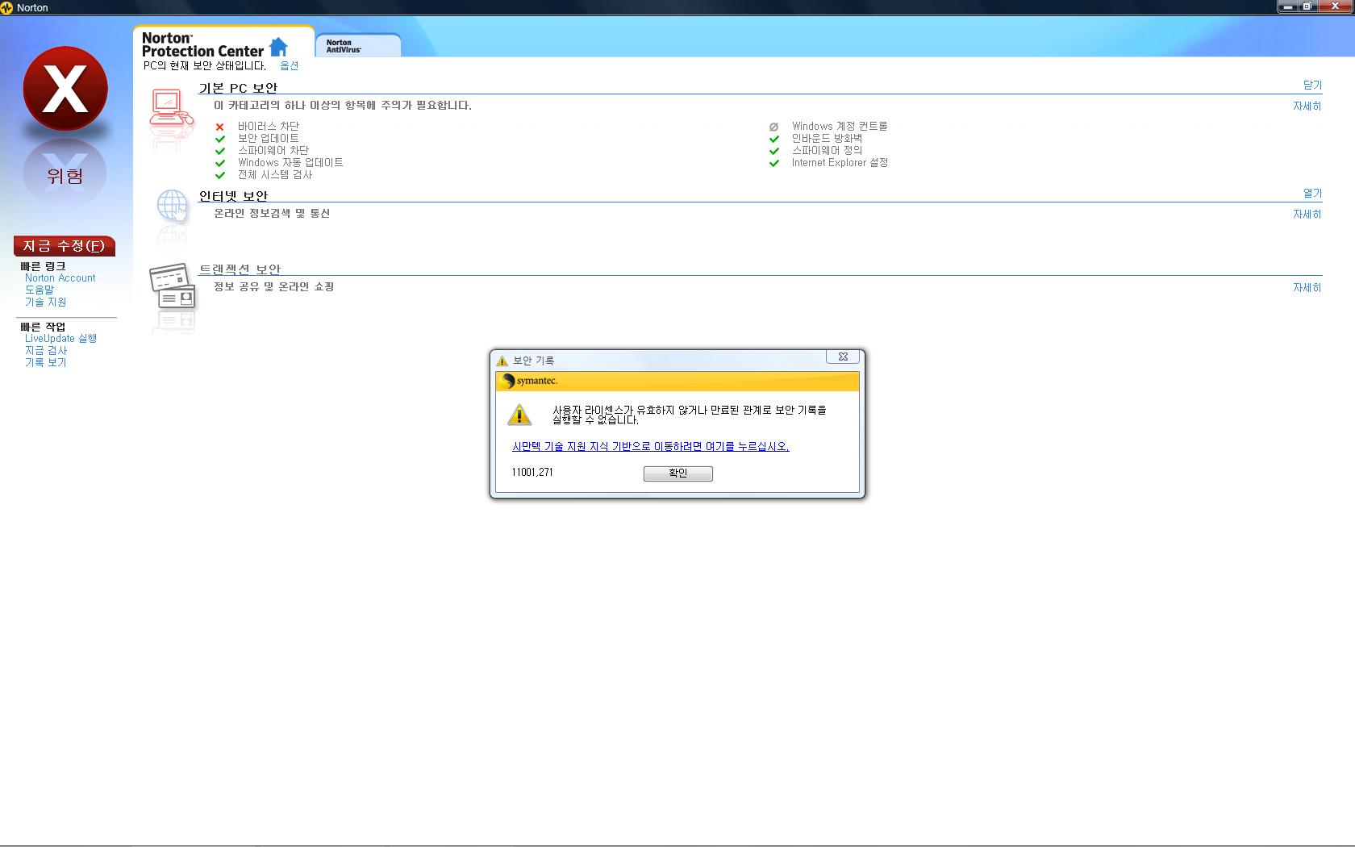Click the 온라인 정보검색 및 통신 description
Image resolution: width=1355 pixels, height=847 pixels.
[x=272, y=214]
